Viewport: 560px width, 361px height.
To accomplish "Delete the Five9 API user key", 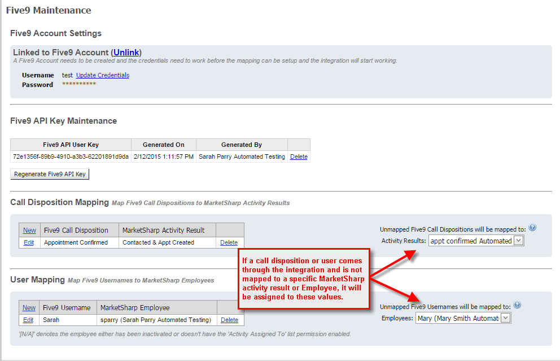I will tap(299, 156).
